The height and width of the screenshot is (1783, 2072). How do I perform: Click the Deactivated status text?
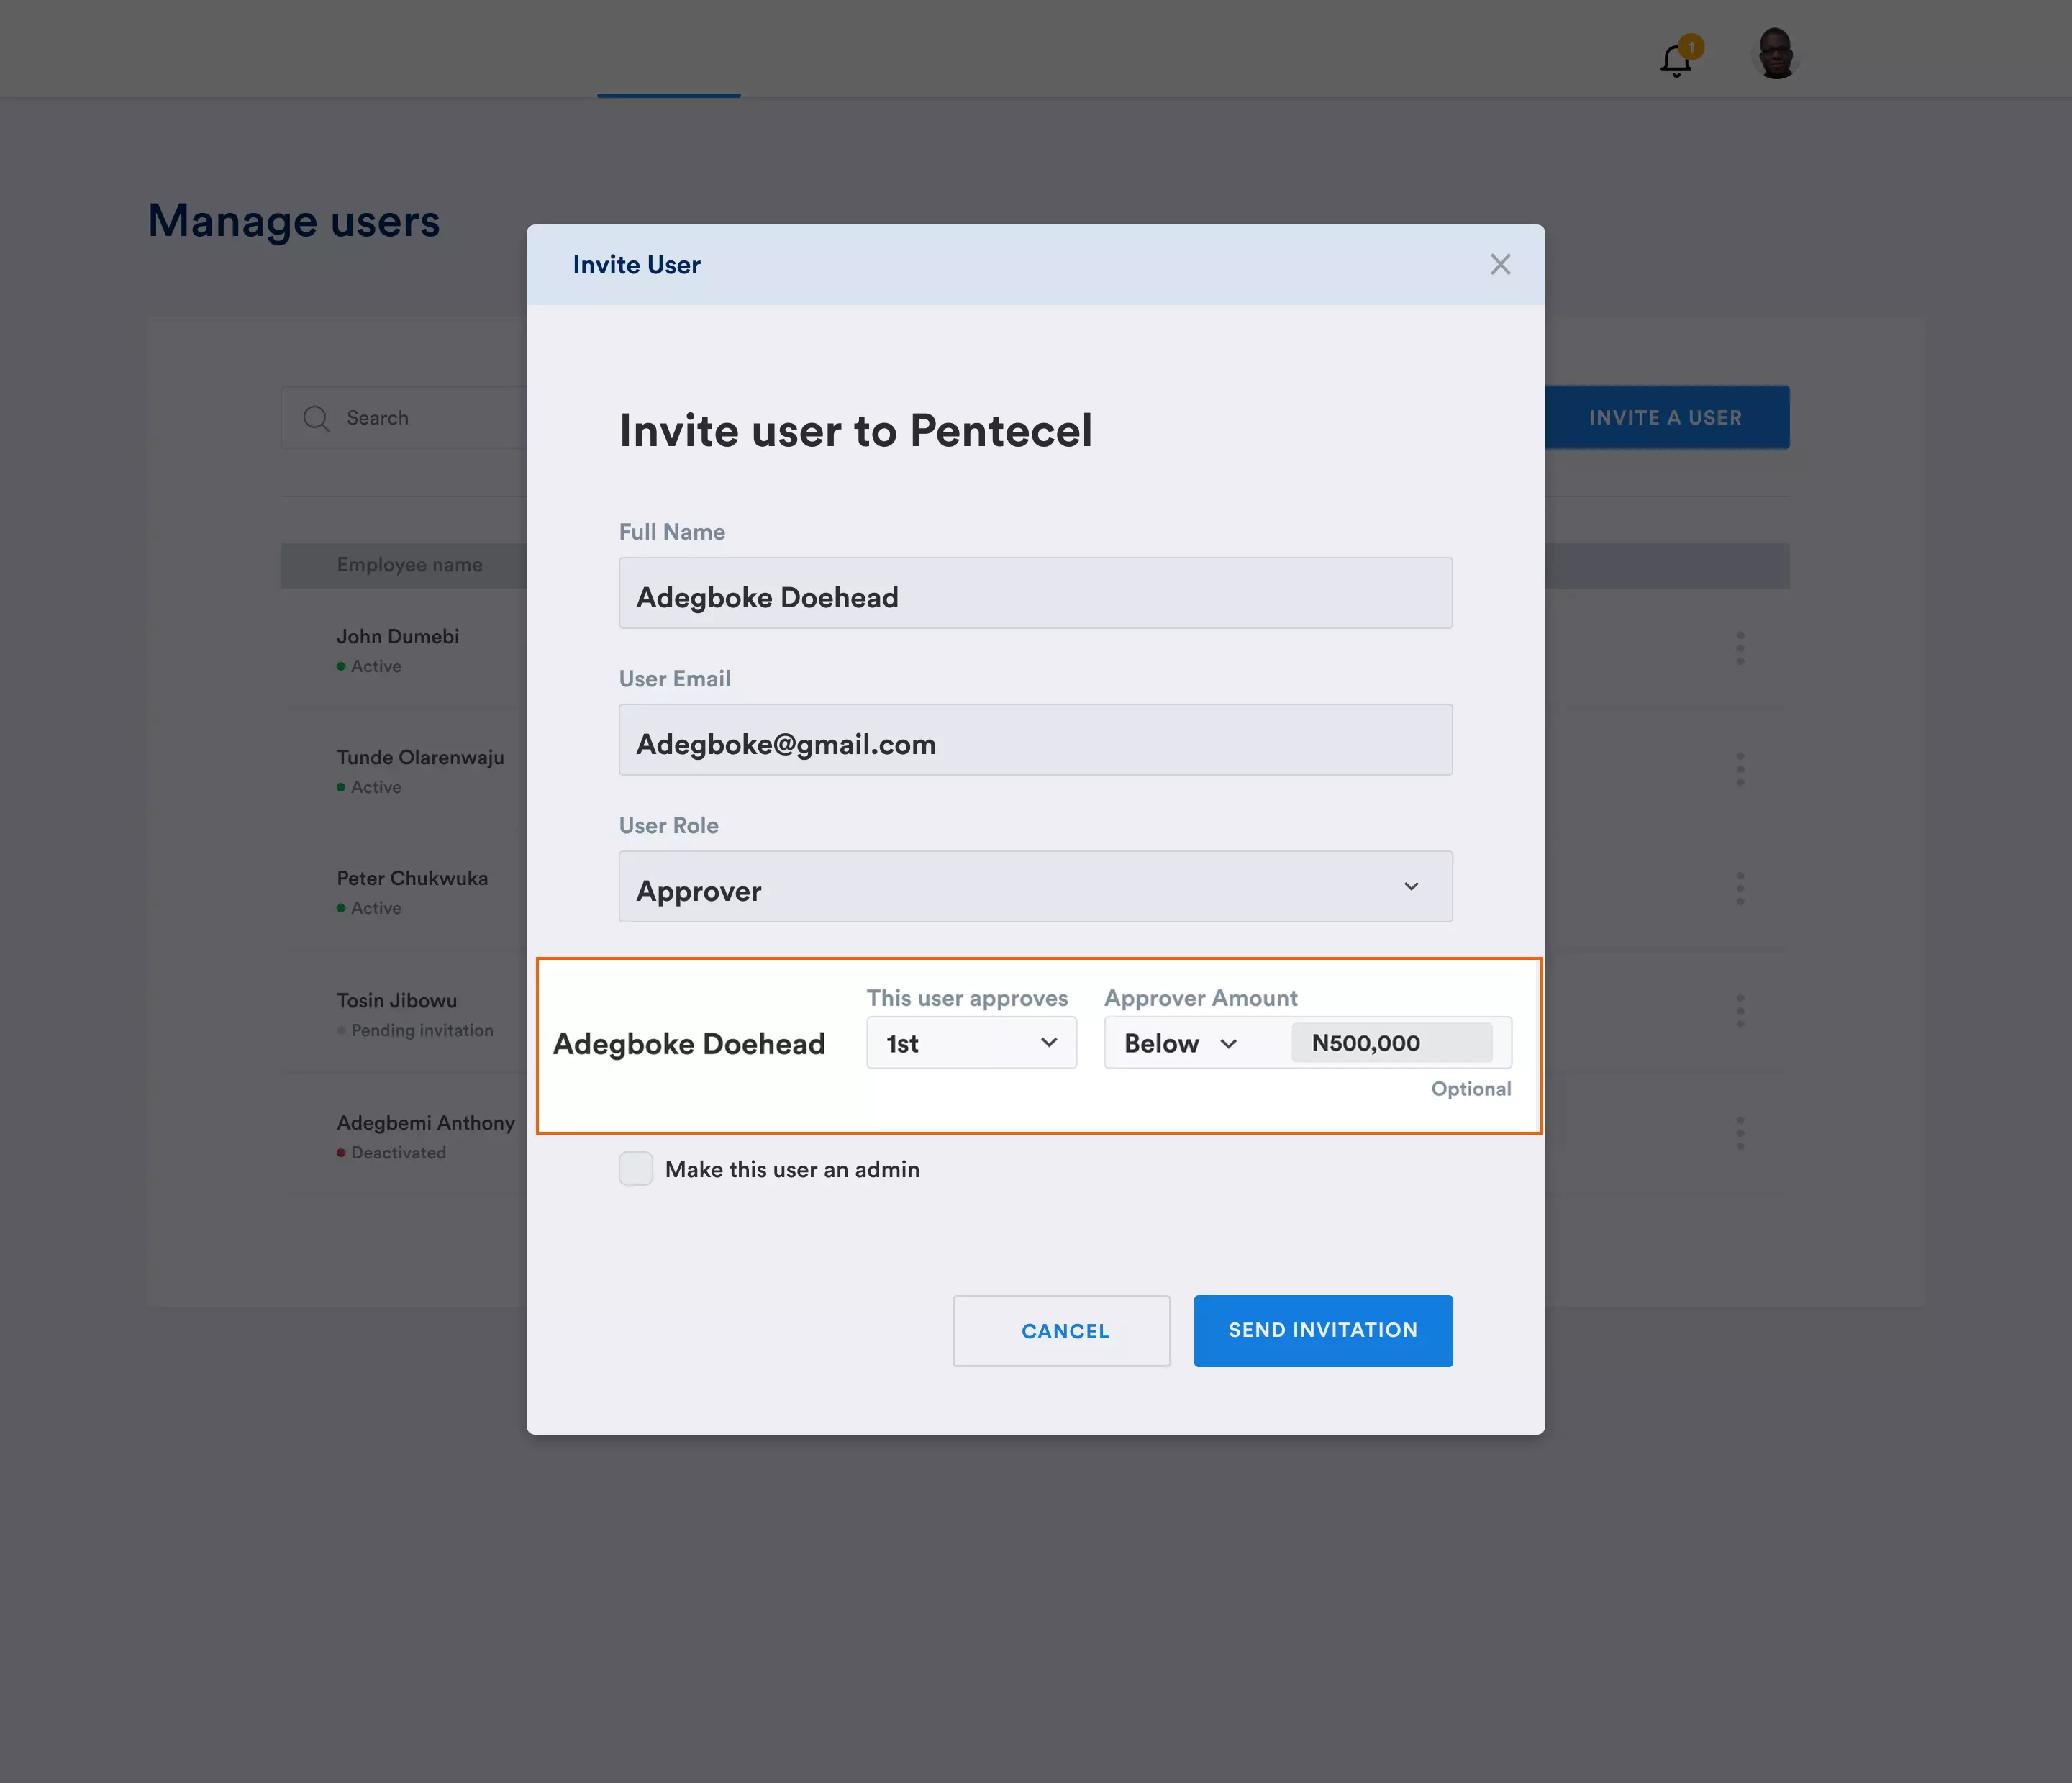398,1152
